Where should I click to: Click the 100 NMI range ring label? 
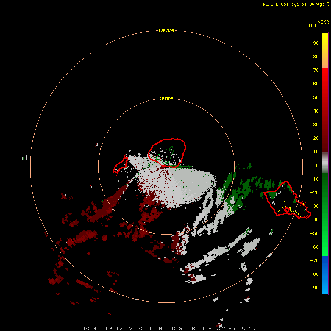[x=166, y=30]
